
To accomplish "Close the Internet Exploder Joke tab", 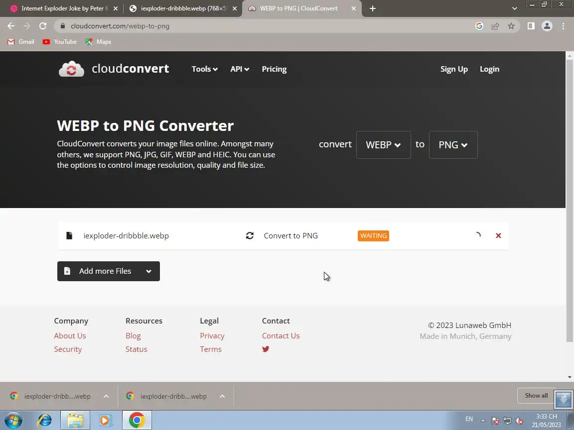I will (x=116, y=8).
